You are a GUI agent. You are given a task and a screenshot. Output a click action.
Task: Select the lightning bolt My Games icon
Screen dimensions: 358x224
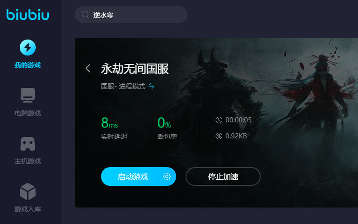pos(28,48)
